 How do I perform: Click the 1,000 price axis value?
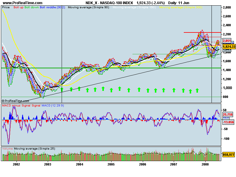[x=227, y=88]
